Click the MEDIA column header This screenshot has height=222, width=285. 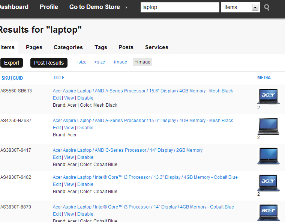264,78
